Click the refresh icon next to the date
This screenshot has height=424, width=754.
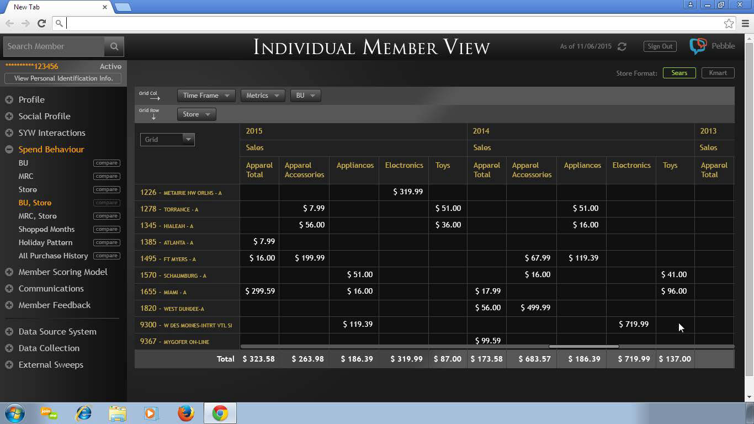click(622, 46)
